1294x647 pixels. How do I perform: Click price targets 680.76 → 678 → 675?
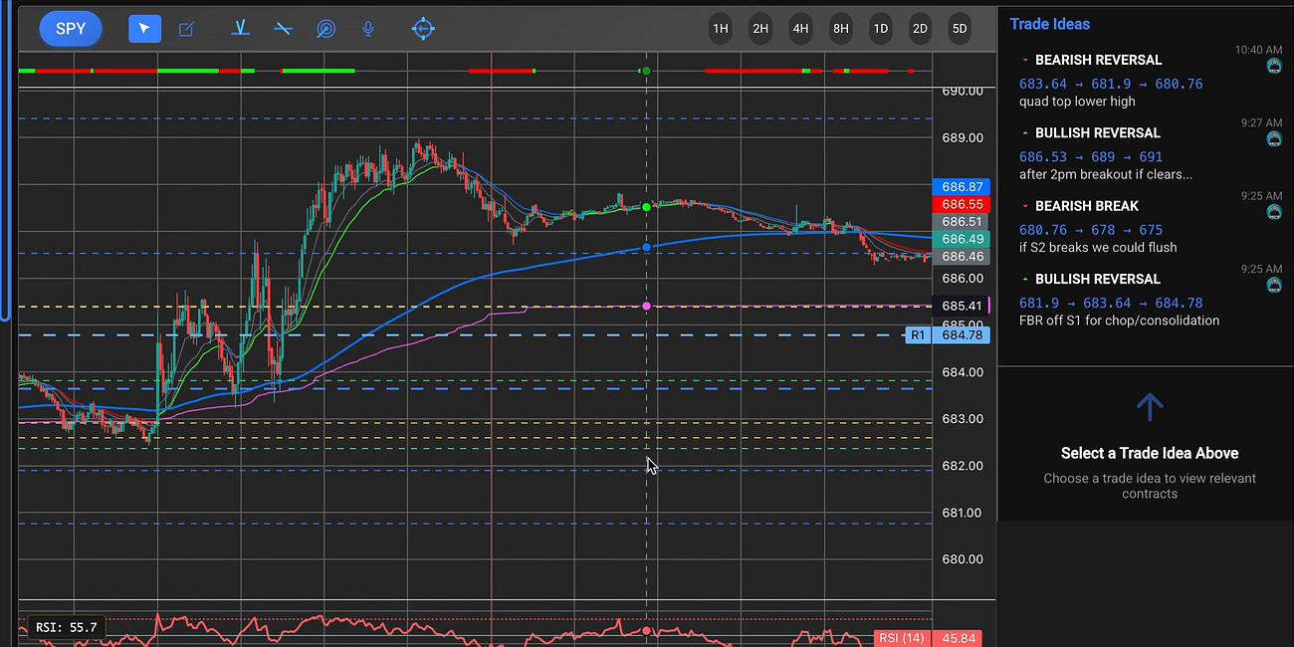(1091, 230)
